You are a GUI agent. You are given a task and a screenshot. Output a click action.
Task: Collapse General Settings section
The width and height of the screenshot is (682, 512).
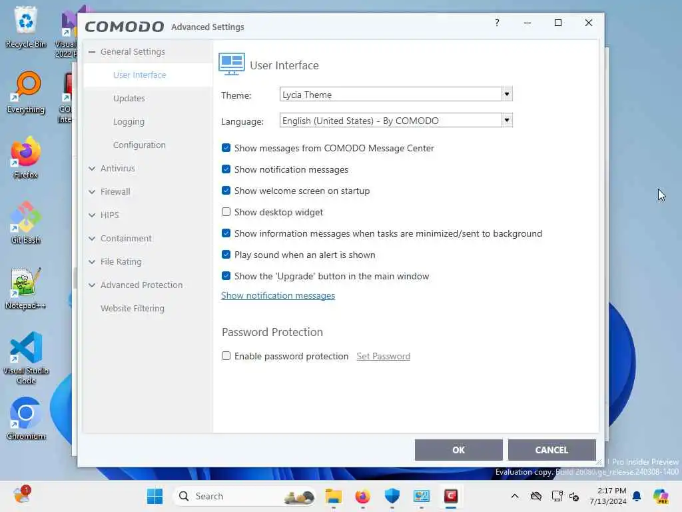click(x=92, y=52)
